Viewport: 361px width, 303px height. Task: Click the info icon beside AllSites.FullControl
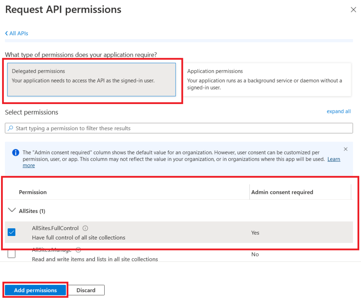85,228
